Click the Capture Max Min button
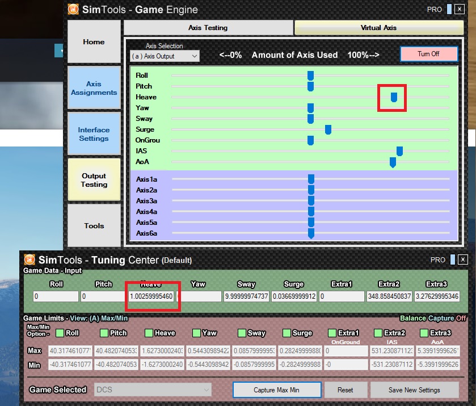Screen dimensions: 476x406 (277, 390)
